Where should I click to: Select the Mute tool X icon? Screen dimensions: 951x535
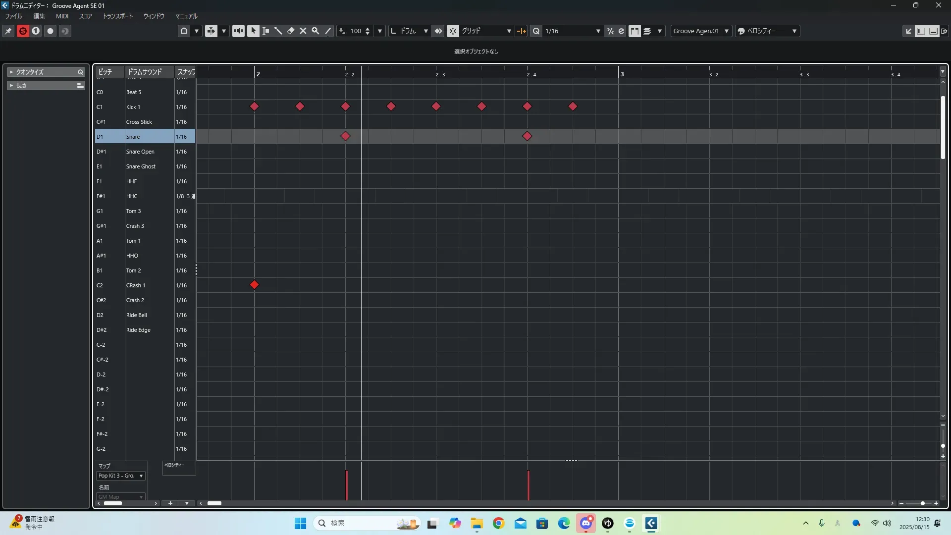303,31
